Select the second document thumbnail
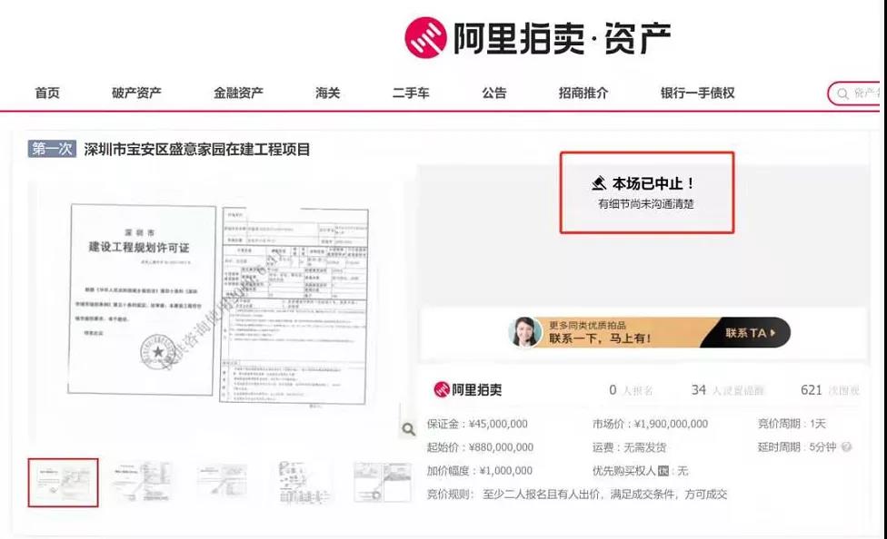 click(x=142, y=482)
